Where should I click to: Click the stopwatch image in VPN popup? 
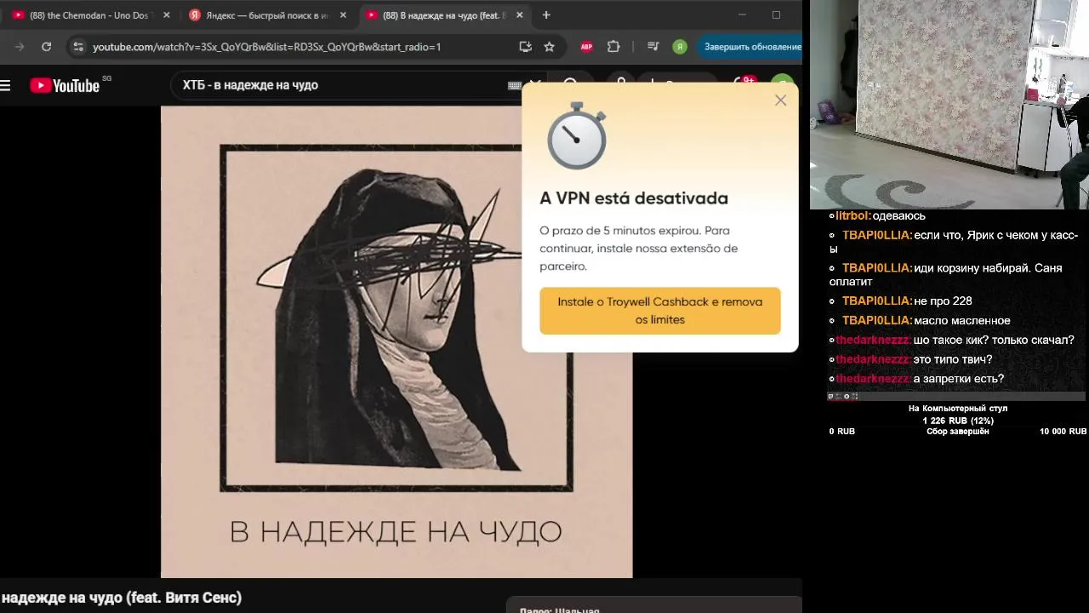(577, 135)
